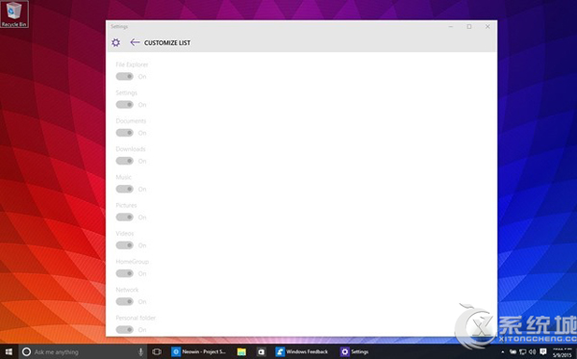The height and width of the screenshot is (359, 577).
Task: Switch to Neowin - Project S... taskbar window
Action: 199,351
